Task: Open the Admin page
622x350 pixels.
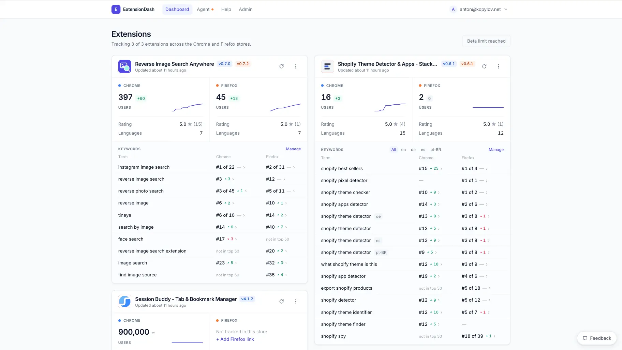Action: pyautogui.click(x=246, y=9)
